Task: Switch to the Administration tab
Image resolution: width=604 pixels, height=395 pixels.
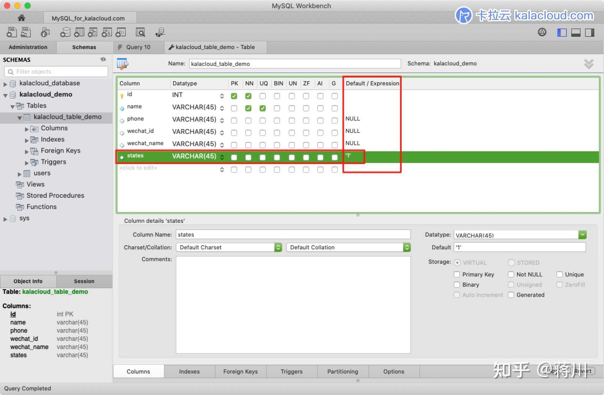Action: pyautogui.click(x=28, y=47)
